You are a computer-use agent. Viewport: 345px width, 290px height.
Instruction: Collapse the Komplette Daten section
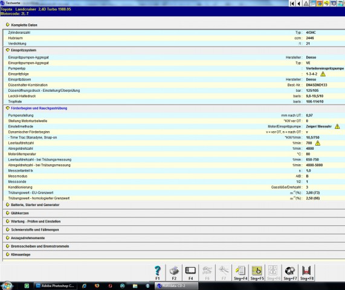[8, 25]
